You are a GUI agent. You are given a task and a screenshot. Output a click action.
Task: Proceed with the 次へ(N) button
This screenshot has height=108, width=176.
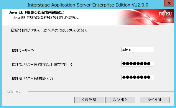click(120, 100)
